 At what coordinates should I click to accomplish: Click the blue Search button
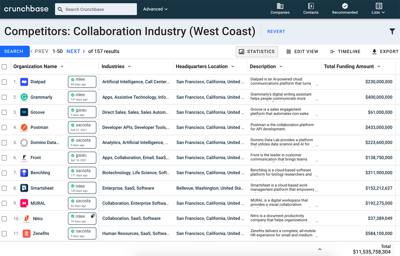(15, 51)
